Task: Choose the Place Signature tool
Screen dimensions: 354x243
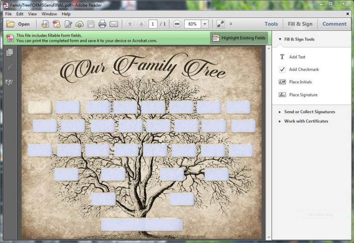Action: point(303,95)
